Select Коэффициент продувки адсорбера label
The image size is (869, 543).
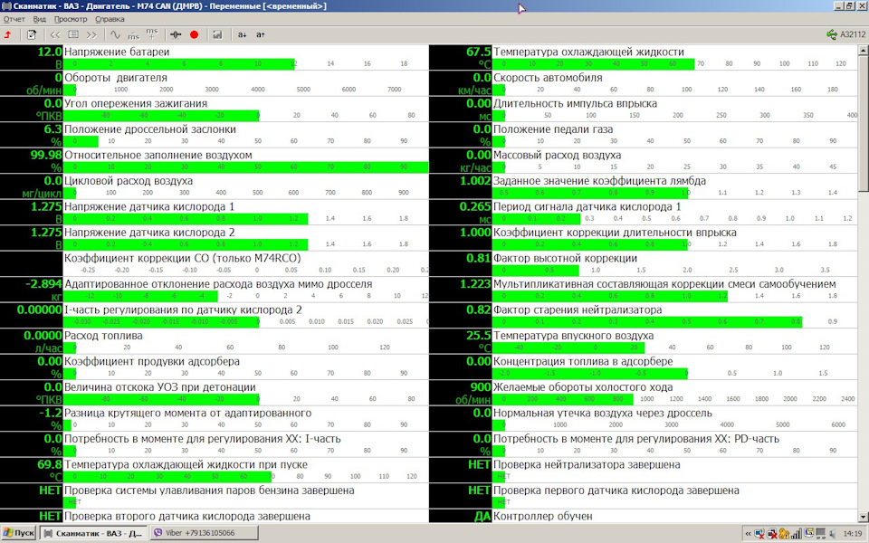(152, 361)
